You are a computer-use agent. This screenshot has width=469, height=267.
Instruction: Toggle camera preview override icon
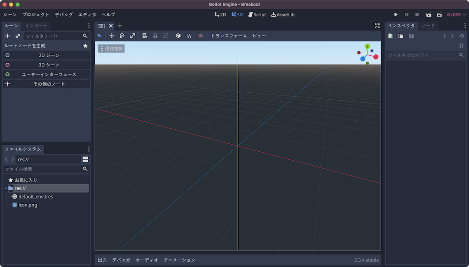(201, 36)
